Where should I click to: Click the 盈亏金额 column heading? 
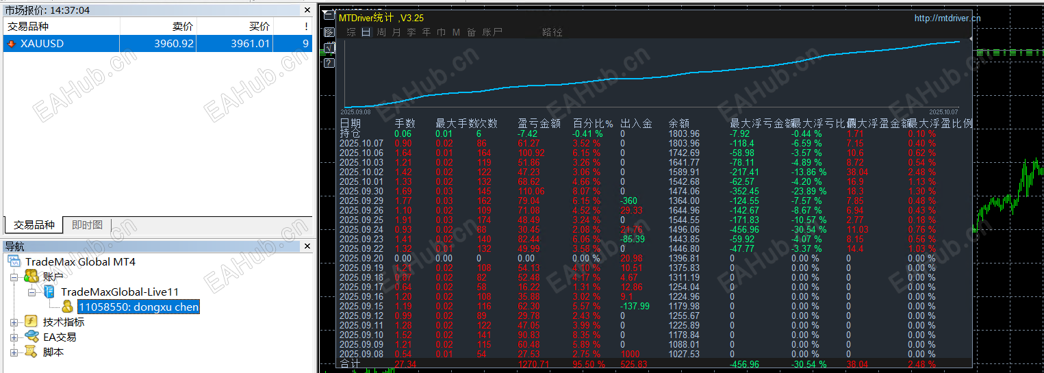pyautogui.click(x=539, y=123)
